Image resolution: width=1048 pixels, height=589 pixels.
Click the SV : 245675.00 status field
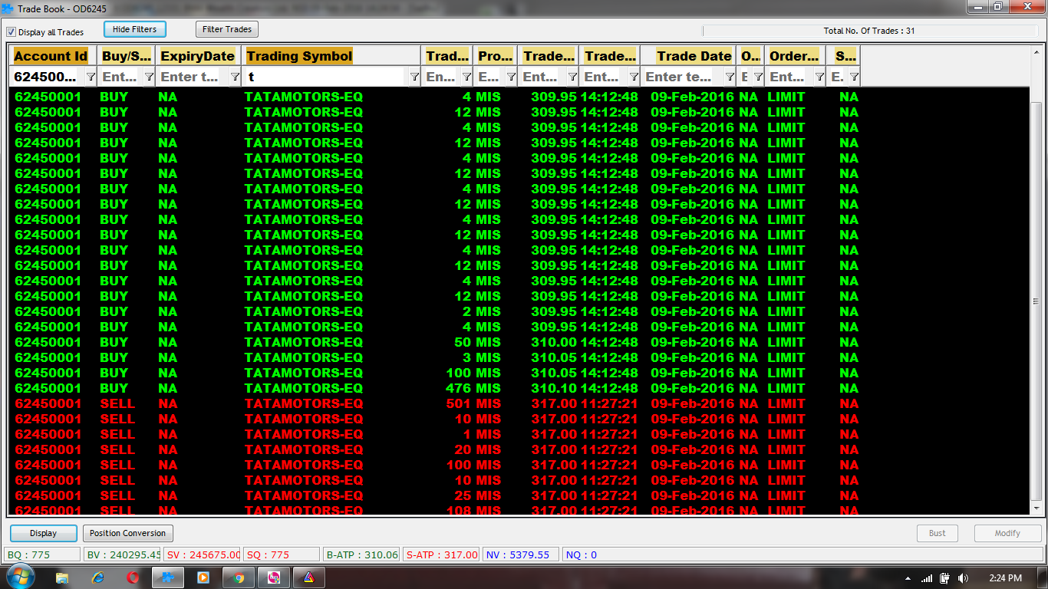click(202, 554)
